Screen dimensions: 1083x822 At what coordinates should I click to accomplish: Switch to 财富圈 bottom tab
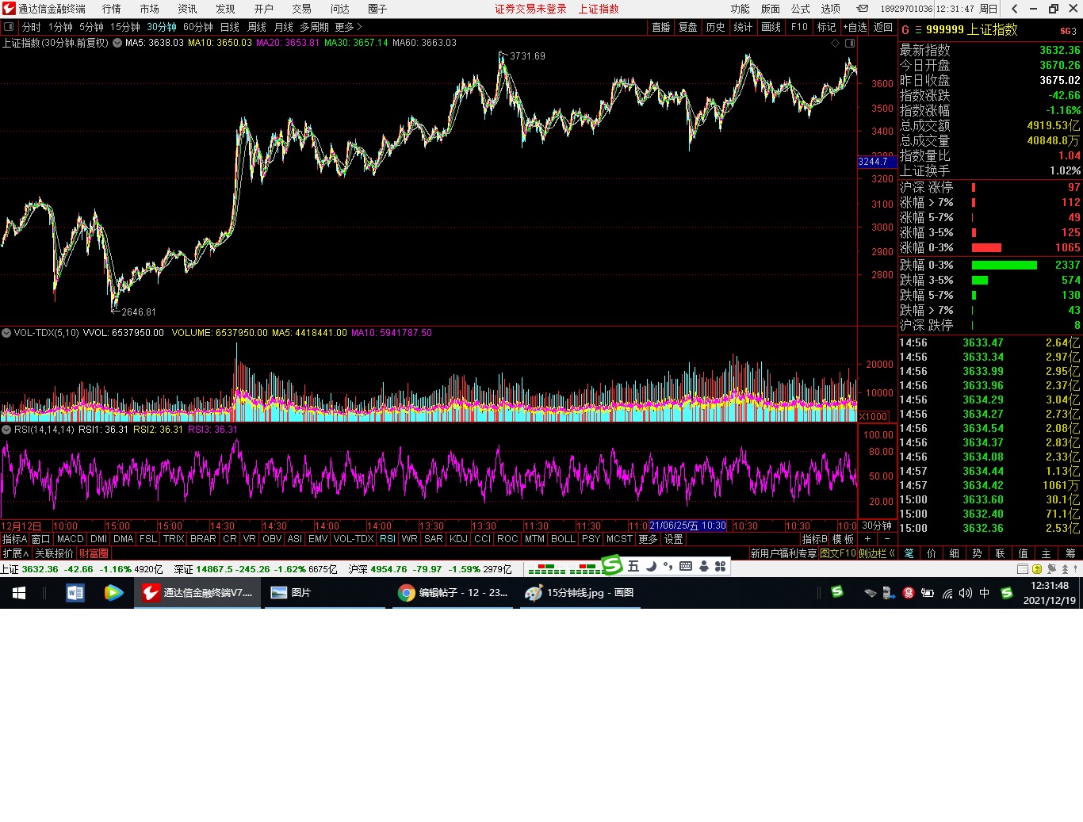(94, 553)
